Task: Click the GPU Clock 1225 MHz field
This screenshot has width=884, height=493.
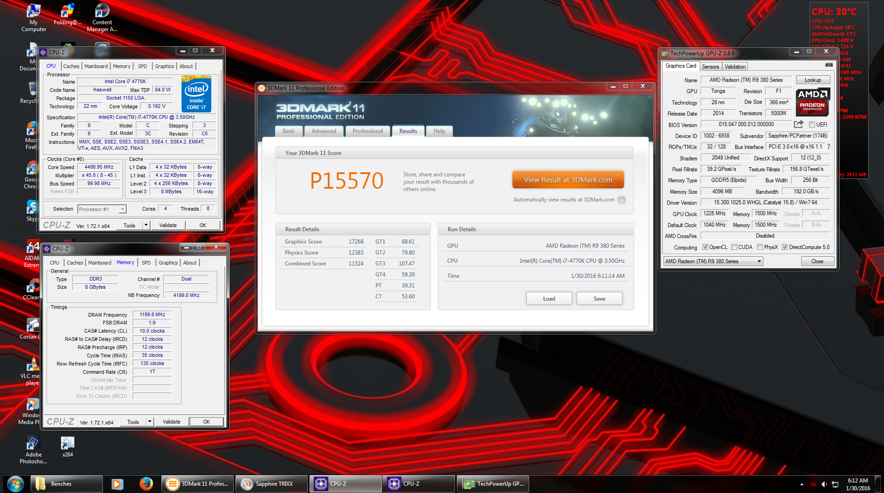Action: pos(714,214)
